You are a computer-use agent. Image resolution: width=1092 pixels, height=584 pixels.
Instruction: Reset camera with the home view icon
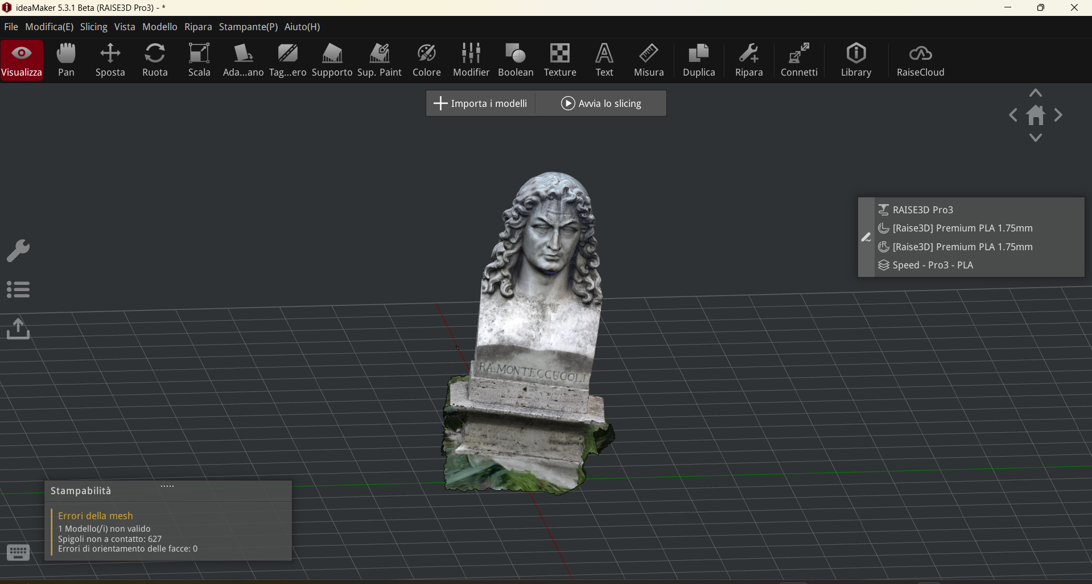(x=1036, y=116)
